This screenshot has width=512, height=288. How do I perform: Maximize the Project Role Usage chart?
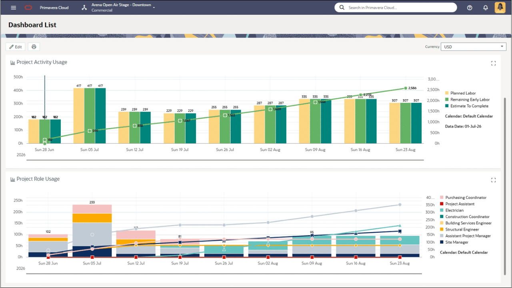tap(493, 180)
